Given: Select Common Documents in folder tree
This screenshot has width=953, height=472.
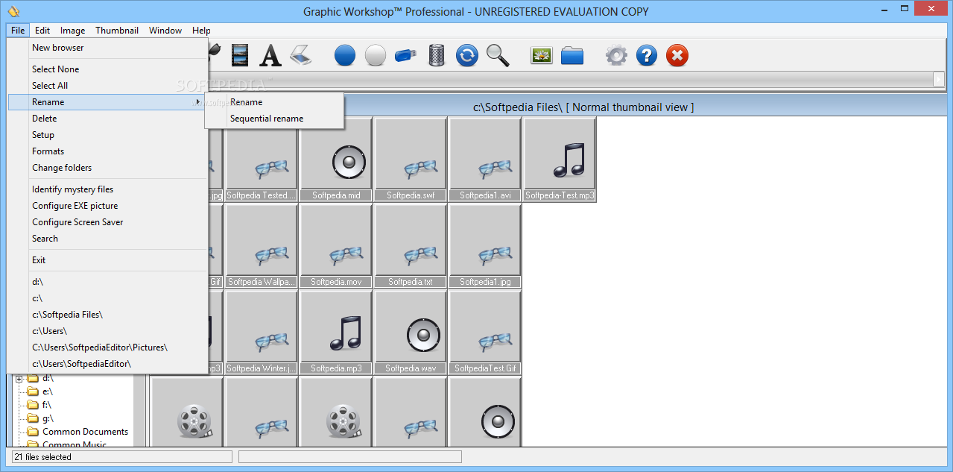Looking at the screenshot, I should pyautogui.click(x=85, y=432).
